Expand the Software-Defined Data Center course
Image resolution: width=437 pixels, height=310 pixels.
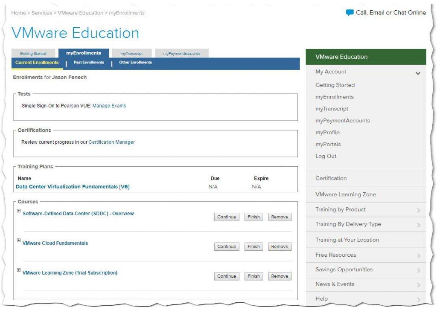19,211
